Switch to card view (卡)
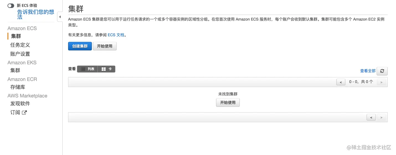This screenshot has height=155, width=396. [x=107, y=69]
